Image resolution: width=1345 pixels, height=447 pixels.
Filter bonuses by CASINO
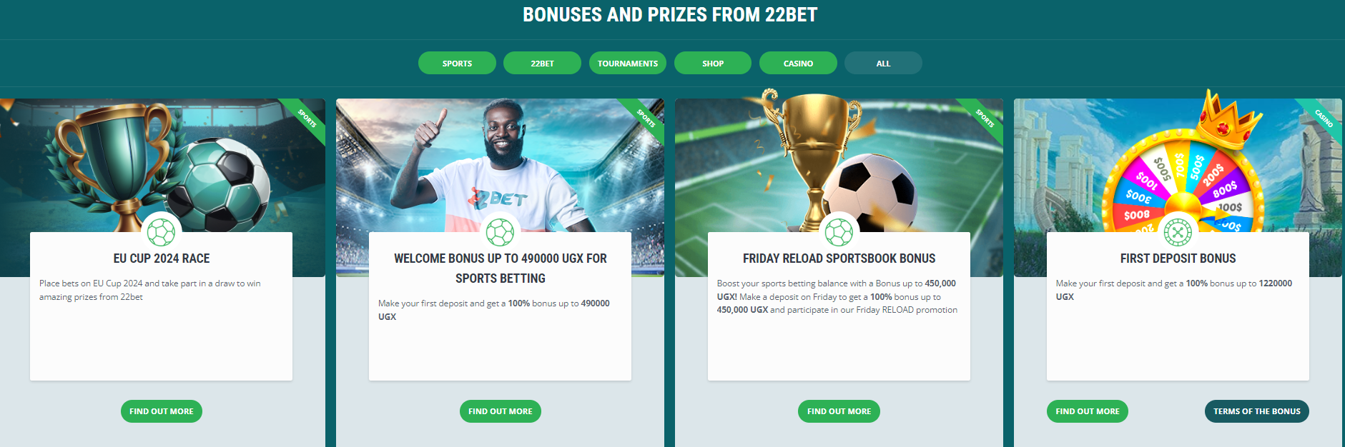(798, 63)
